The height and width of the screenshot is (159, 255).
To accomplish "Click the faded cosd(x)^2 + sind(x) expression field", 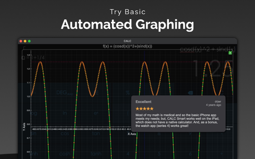I will click(207, 49).
